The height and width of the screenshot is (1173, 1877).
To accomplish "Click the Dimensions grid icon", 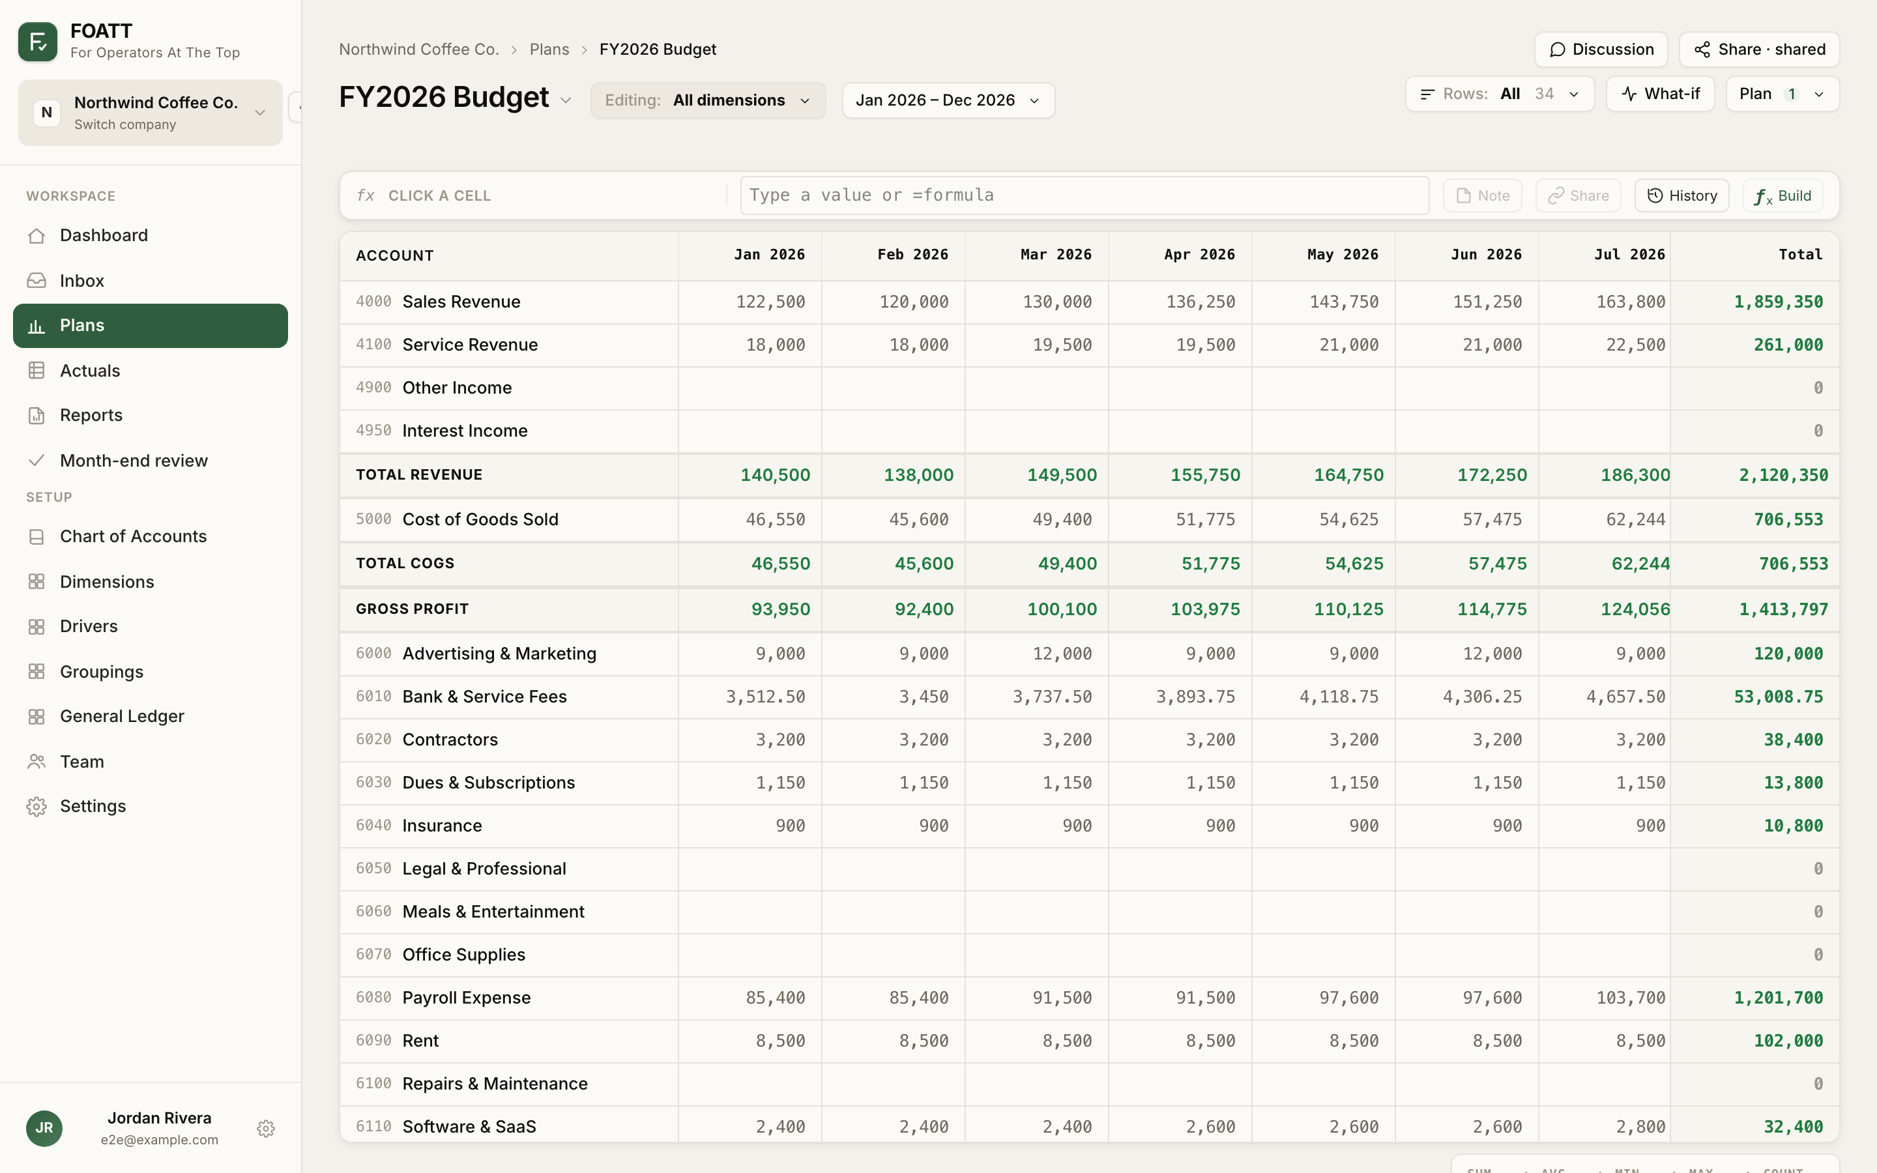I will tap(36, 582).
